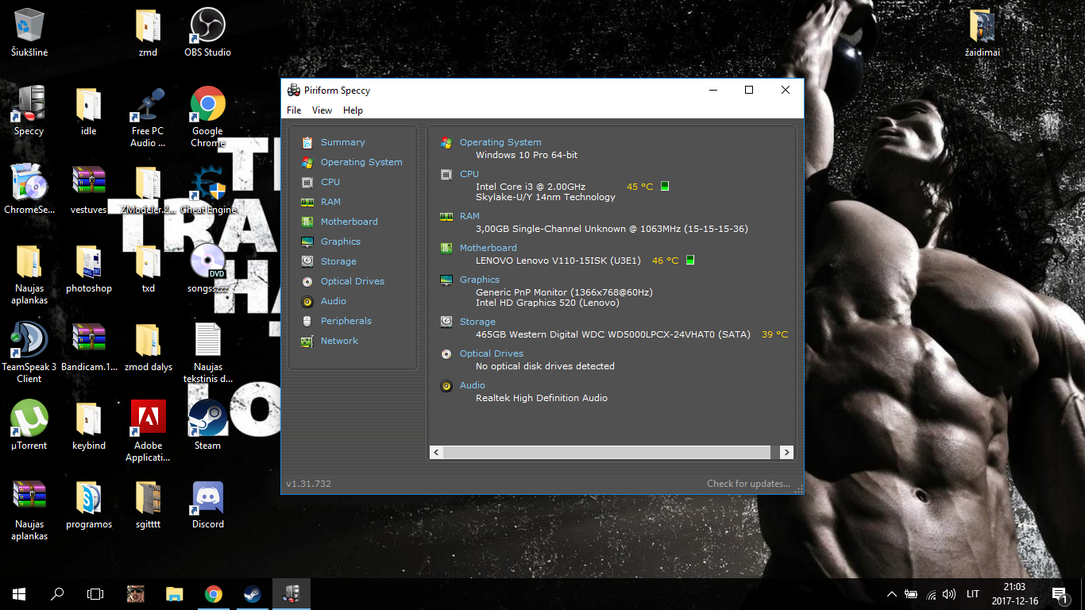The height and width of the screenshot is (610, 1085).
Task: Click the Storage heading in summary
Action: point(477,322)
